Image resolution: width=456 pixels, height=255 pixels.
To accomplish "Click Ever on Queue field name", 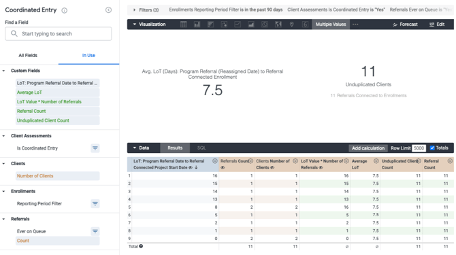I will coord(31,231).
